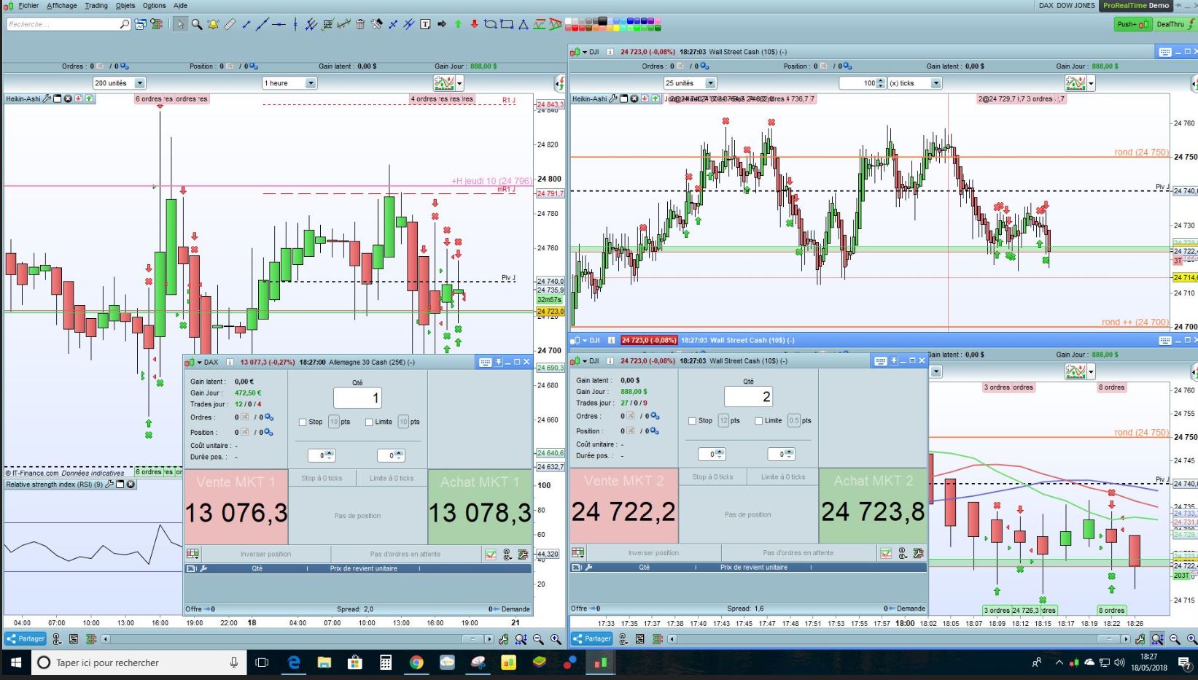
Task: Click Partager button under DJI chart
Action: 592,639
